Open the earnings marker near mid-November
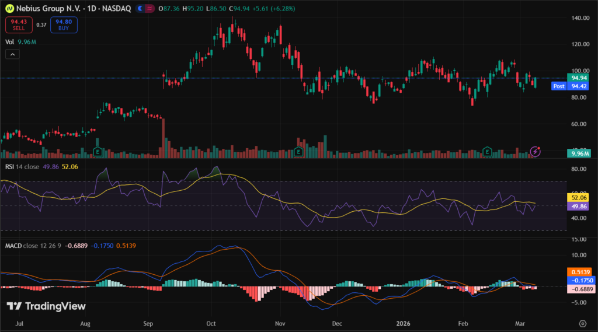The height and width of the screenshot is (332, 598). (298, 152)
